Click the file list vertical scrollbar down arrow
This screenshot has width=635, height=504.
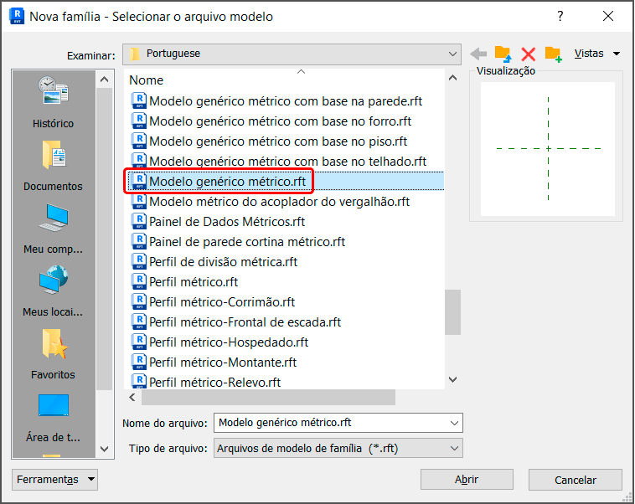pyautogui.click(x=453, y=379)
